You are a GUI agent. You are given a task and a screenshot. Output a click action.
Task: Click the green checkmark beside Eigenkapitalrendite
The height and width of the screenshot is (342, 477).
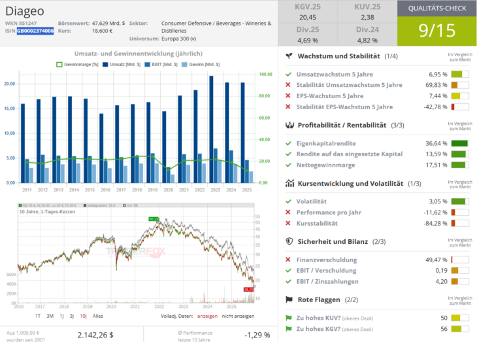coord(289,143)
